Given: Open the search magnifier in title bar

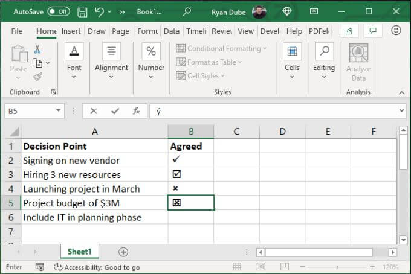Looking at the screenshot, I should [187, 11].
